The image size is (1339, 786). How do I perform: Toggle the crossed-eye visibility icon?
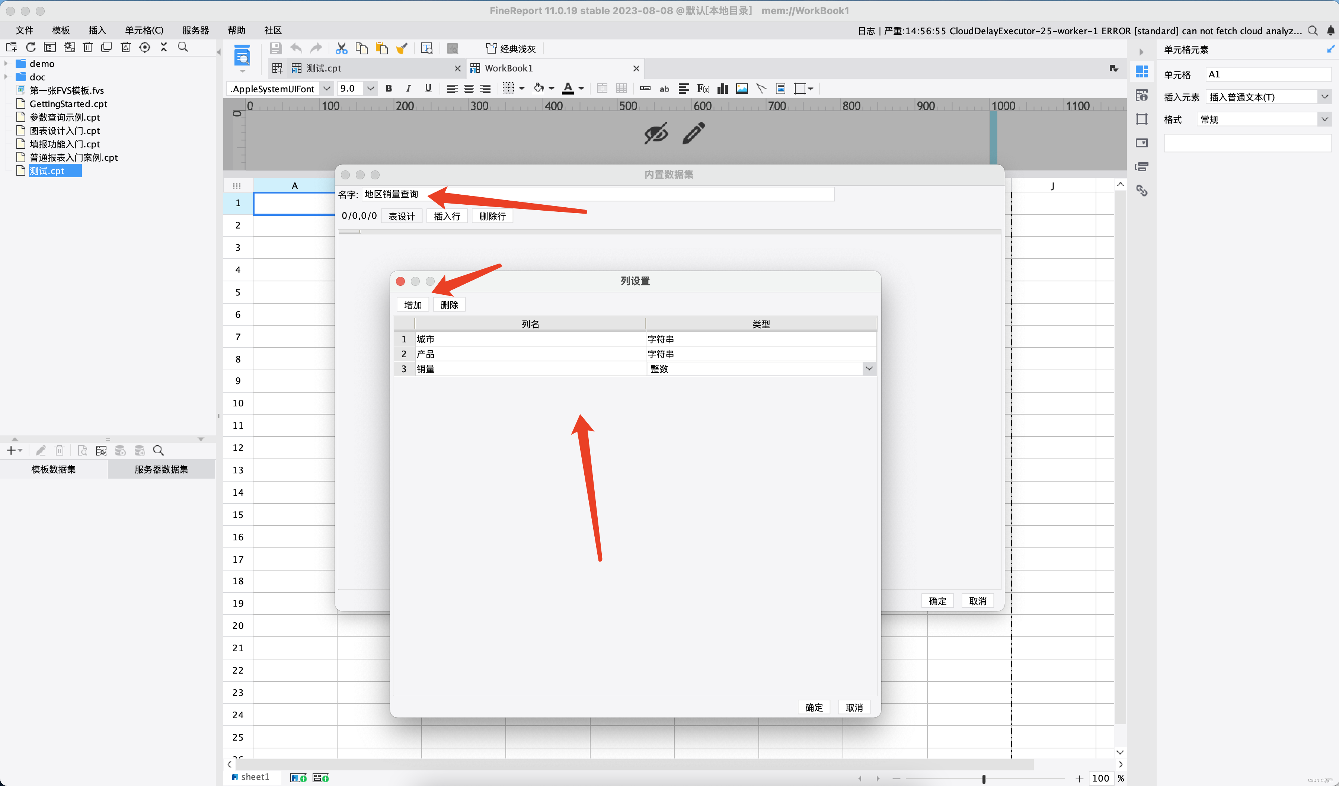[656, 133]
